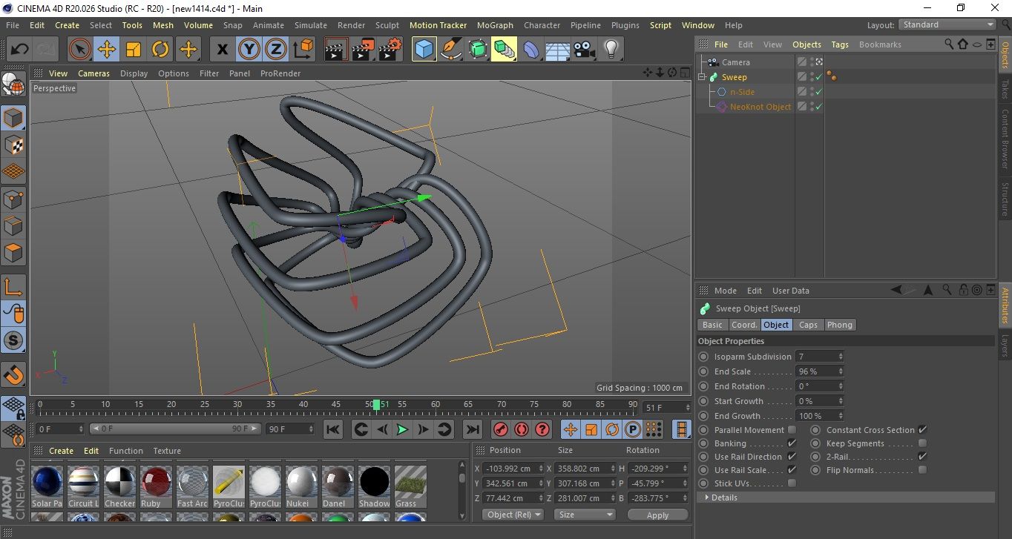
Task: Open the Object (Rel) coordinate dropdown
Action: pyautogui.click(x=513, y=515)
